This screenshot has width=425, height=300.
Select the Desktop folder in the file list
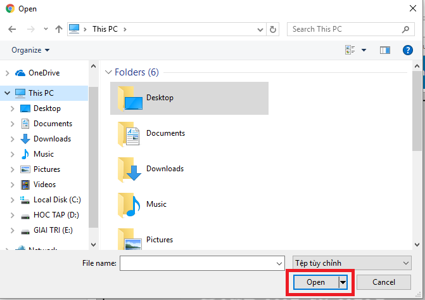point(189,98)
